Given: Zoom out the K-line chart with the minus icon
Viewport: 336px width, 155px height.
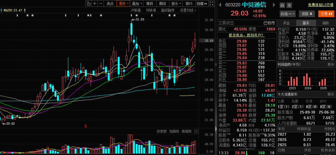Looking at the screenshot, I should [x=101, y=3].
